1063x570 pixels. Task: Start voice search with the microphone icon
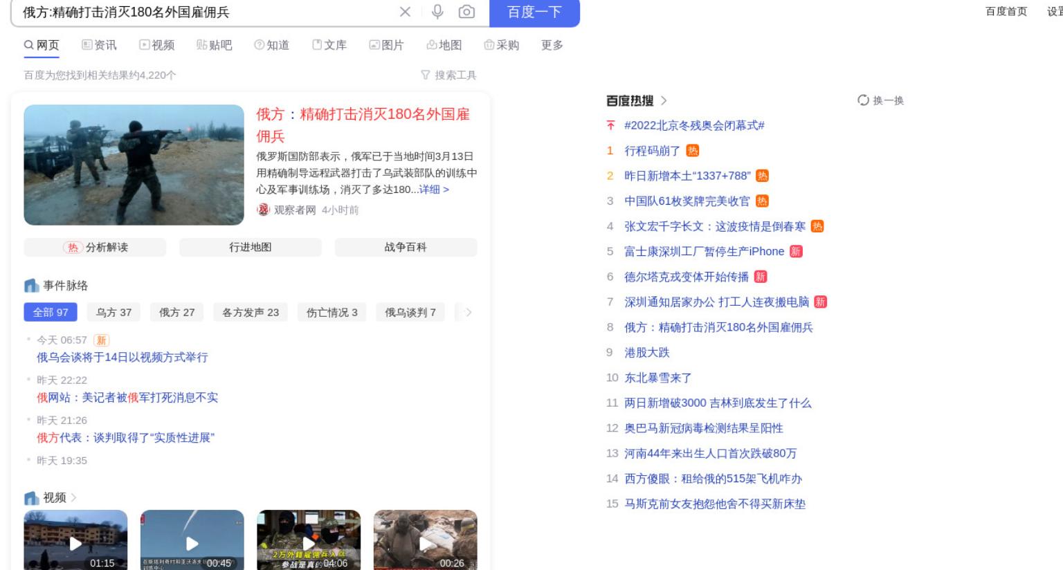click(x=437, y=12)
